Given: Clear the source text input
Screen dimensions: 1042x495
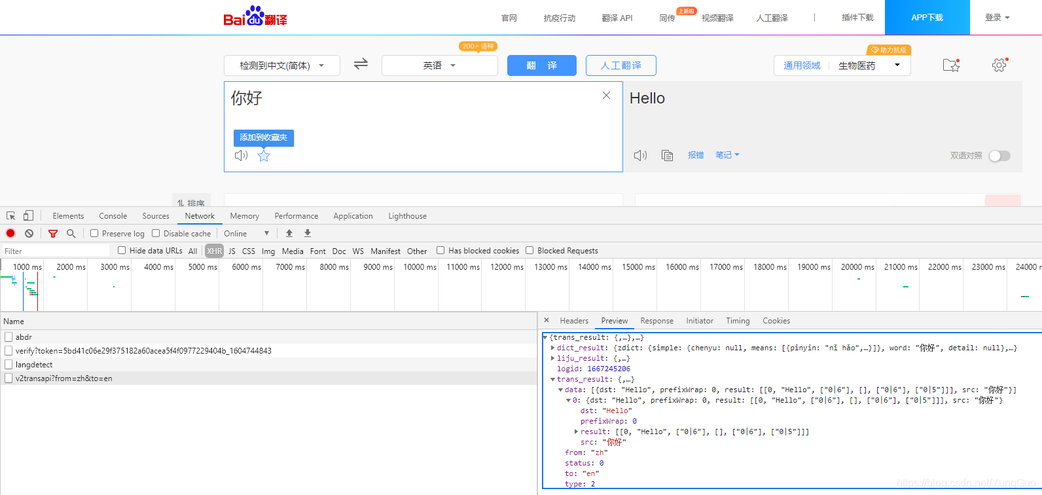Looking at the screenshot, I should 607,96.
